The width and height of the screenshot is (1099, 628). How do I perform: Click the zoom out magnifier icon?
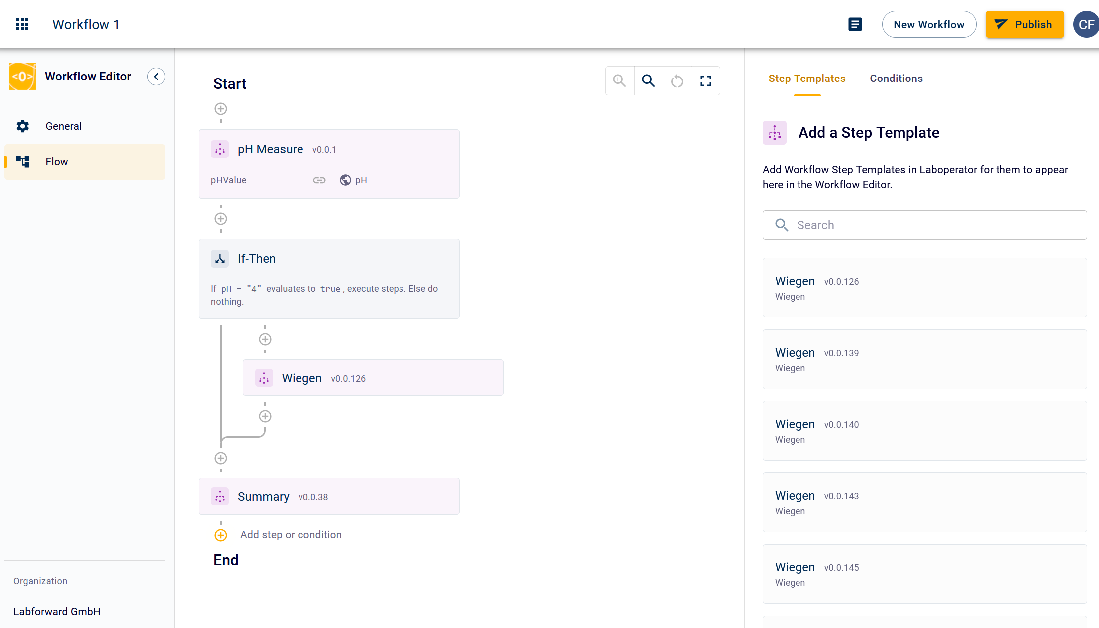pyautogui.click(x=648, y=80)
